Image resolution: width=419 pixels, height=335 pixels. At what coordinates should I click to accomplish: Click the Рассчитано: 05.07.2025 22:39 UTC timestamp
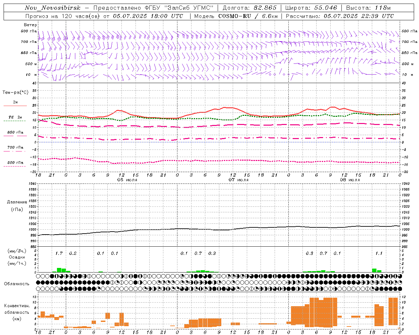point(340,16)
